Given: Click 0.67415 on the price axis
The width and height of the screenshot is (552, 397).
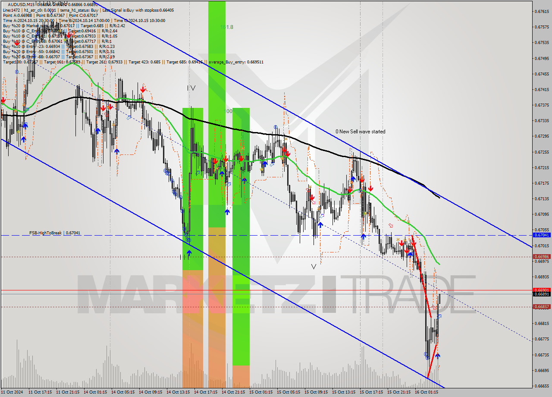Looking at the screenshot, I should [x=542, y=89].
